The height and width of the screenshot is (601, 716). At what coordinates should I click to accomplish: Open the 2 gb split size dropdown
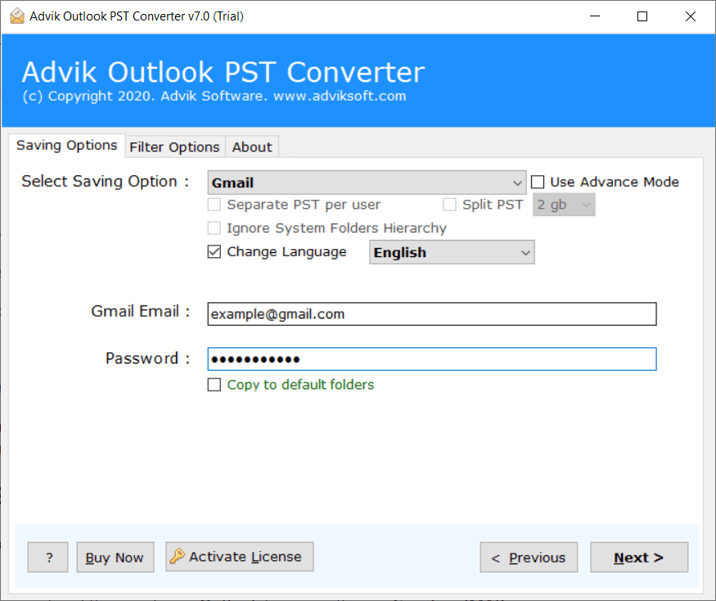pyautogui.click(x=564, y=205)
